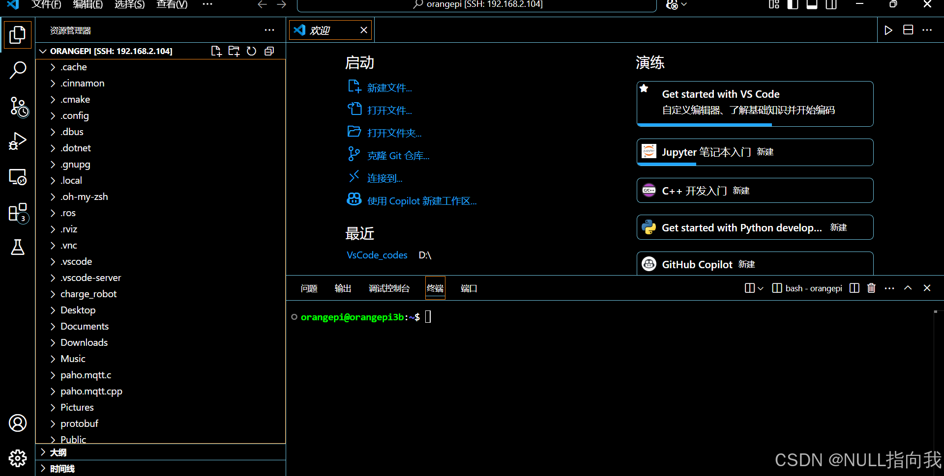Click the command center search box

coord(477,5)
